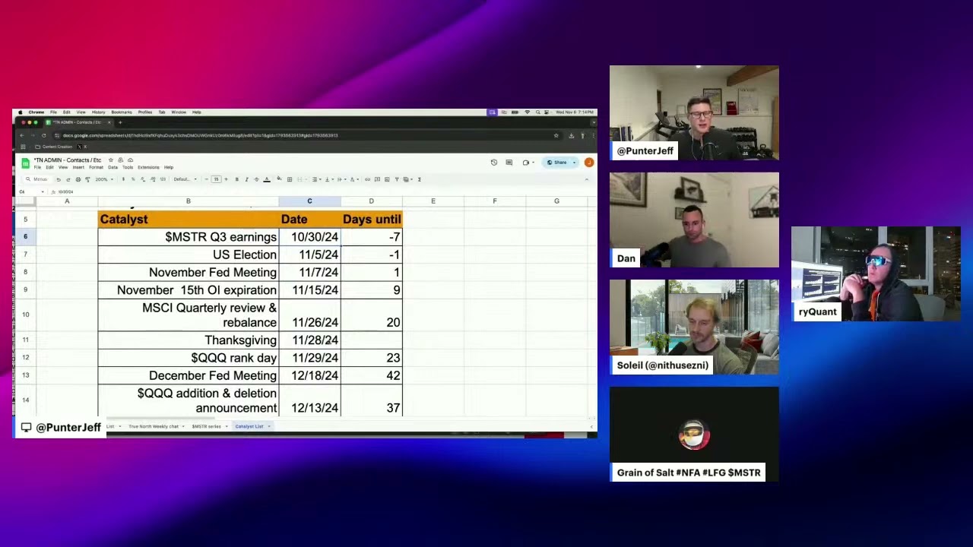Select the paint format tool
The image size is (973, 547).
87,179
